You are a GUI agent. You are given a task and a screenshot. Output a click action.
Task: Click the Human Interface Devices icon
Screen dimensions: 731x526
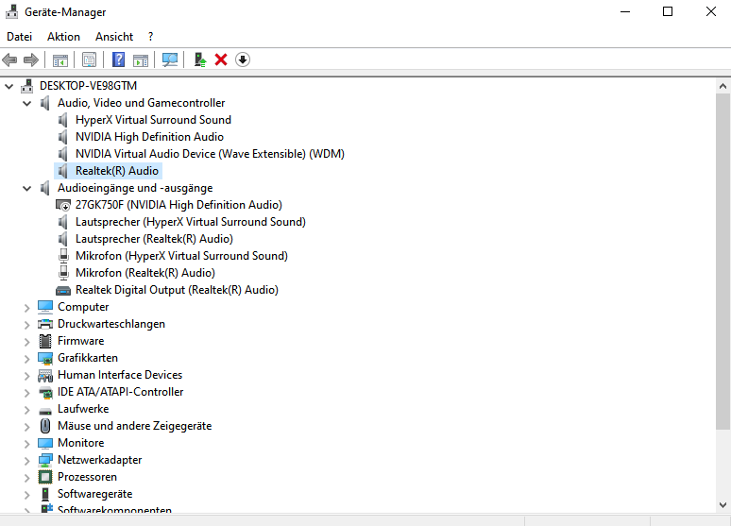pyautogui.click(x=45, y=376)
